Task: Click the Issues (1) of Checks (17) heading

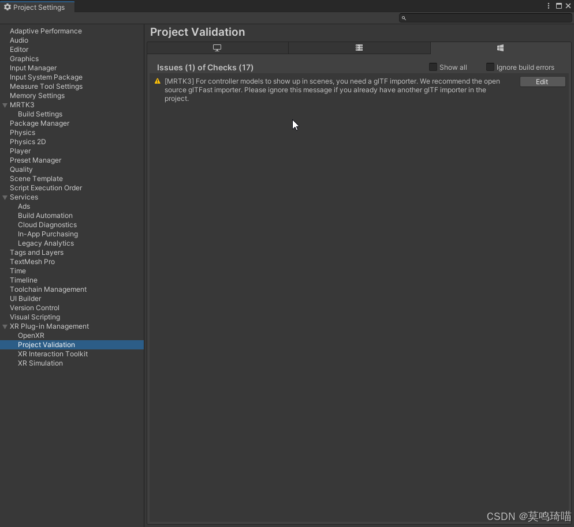Action: [205, 67]
